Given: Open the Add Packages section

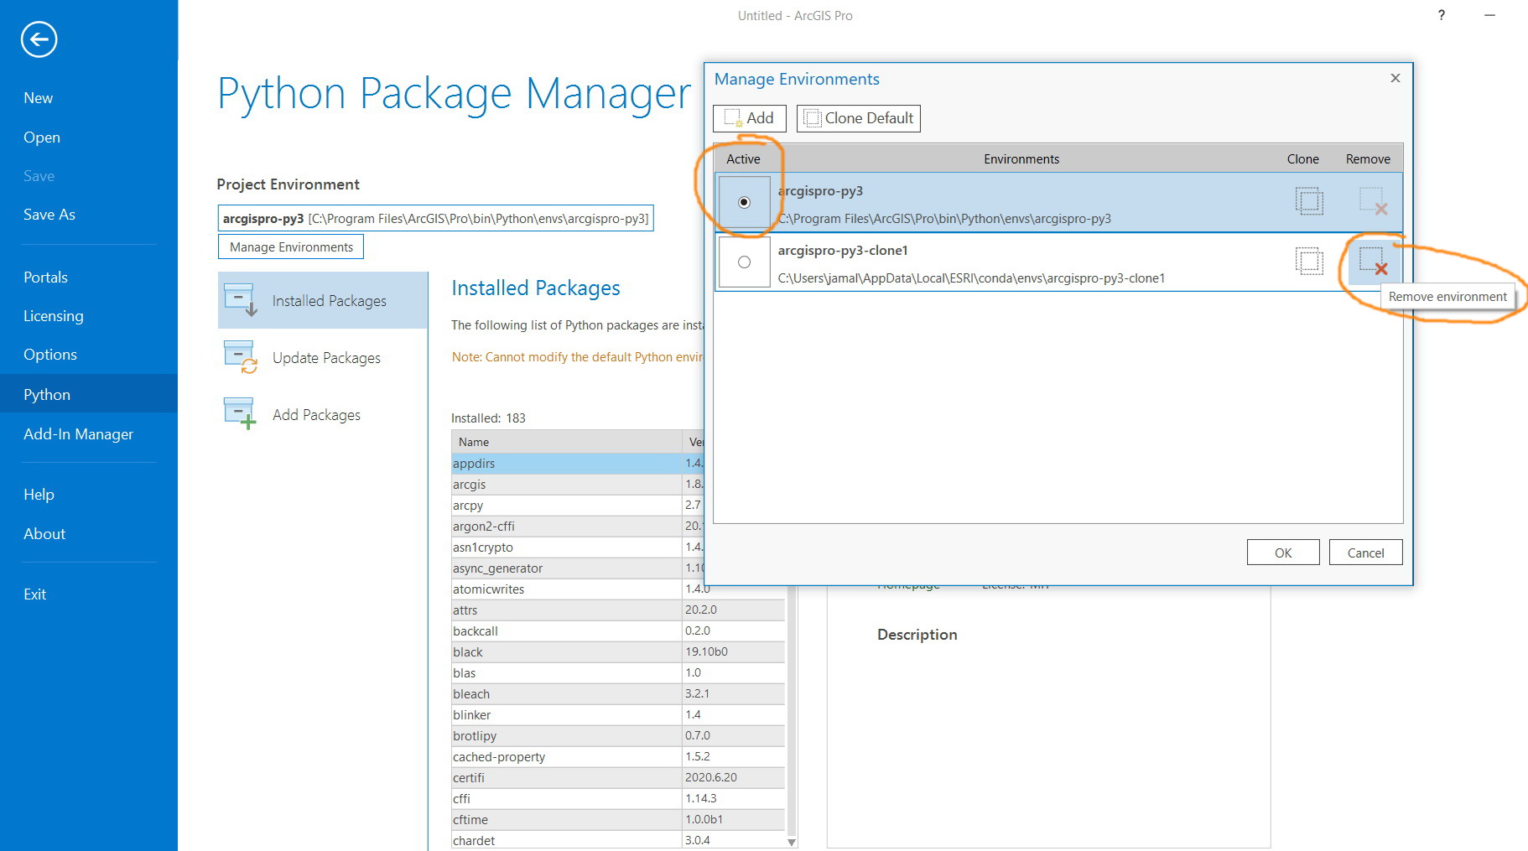Looking at the screenshot, I should click(315, 415).
